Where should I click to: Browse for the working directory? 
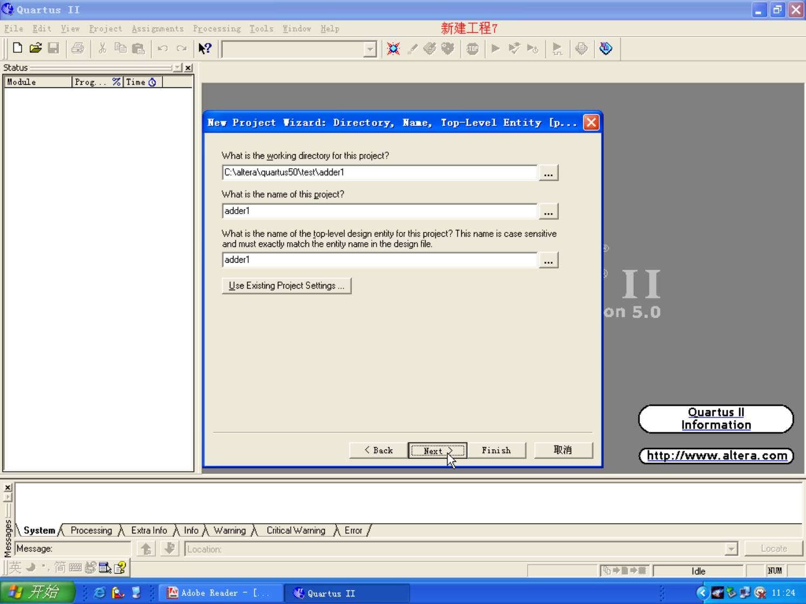548,173
